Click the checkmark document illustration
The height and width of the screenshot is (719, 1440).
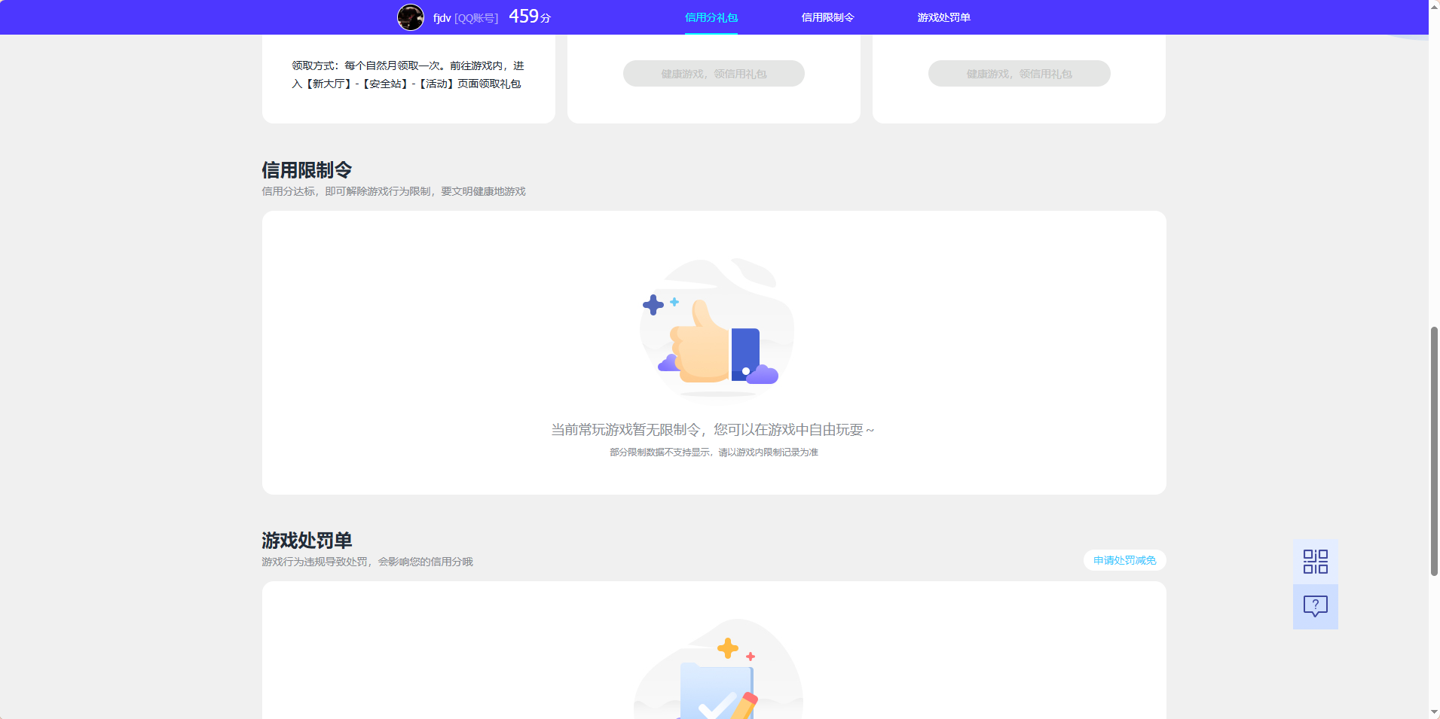717,669
